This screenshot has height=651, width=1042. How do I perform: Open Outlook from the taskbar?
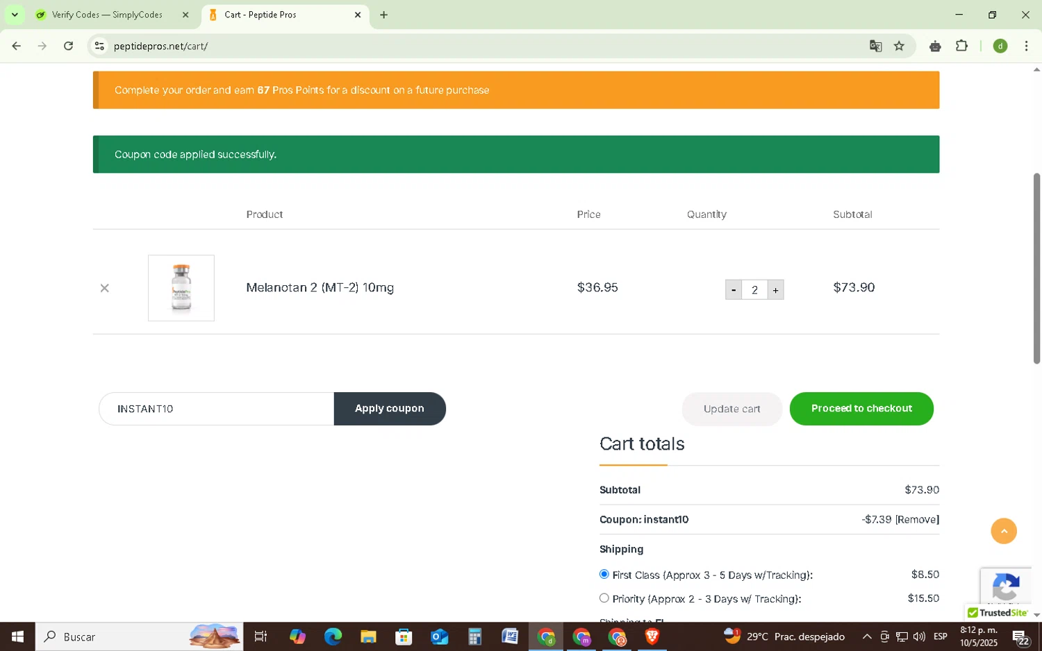(439, 636)
